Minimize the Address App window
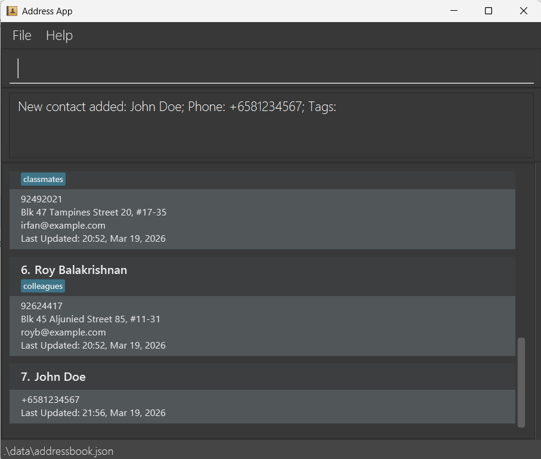The height and width of the screenshot is (459, 541). tap(454, 11)
